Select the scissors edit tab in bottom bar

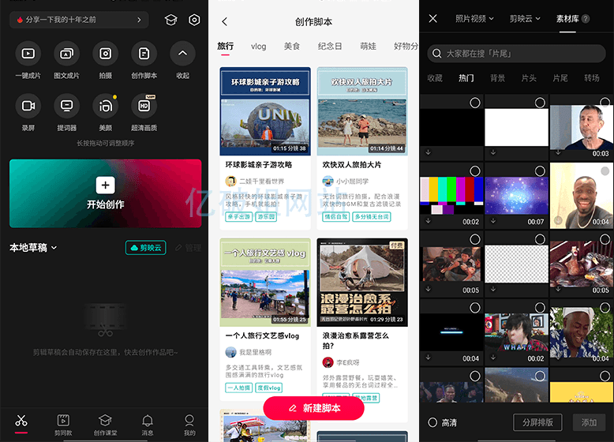coord(21,423)
